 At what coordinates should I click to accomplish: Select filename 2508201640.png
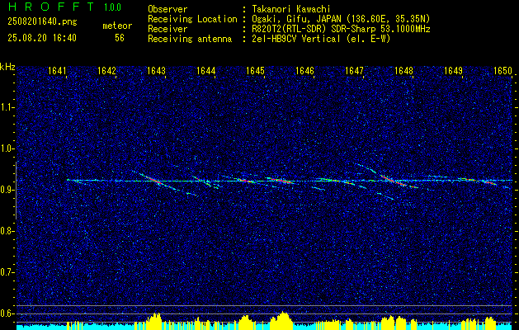[x=42, y=22]
